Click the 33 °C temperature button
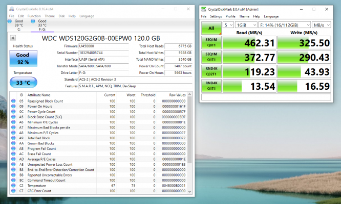This screenshot has height=204, width=341. coord(23,83)
